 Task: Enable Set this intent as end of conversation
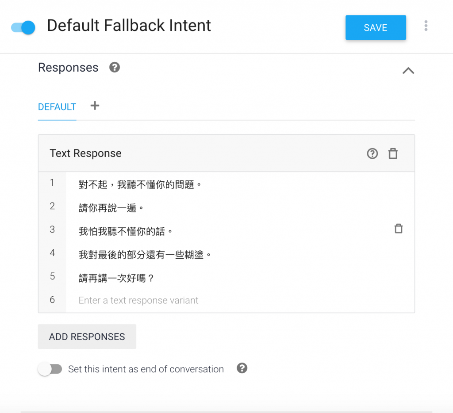click(50, 369)
